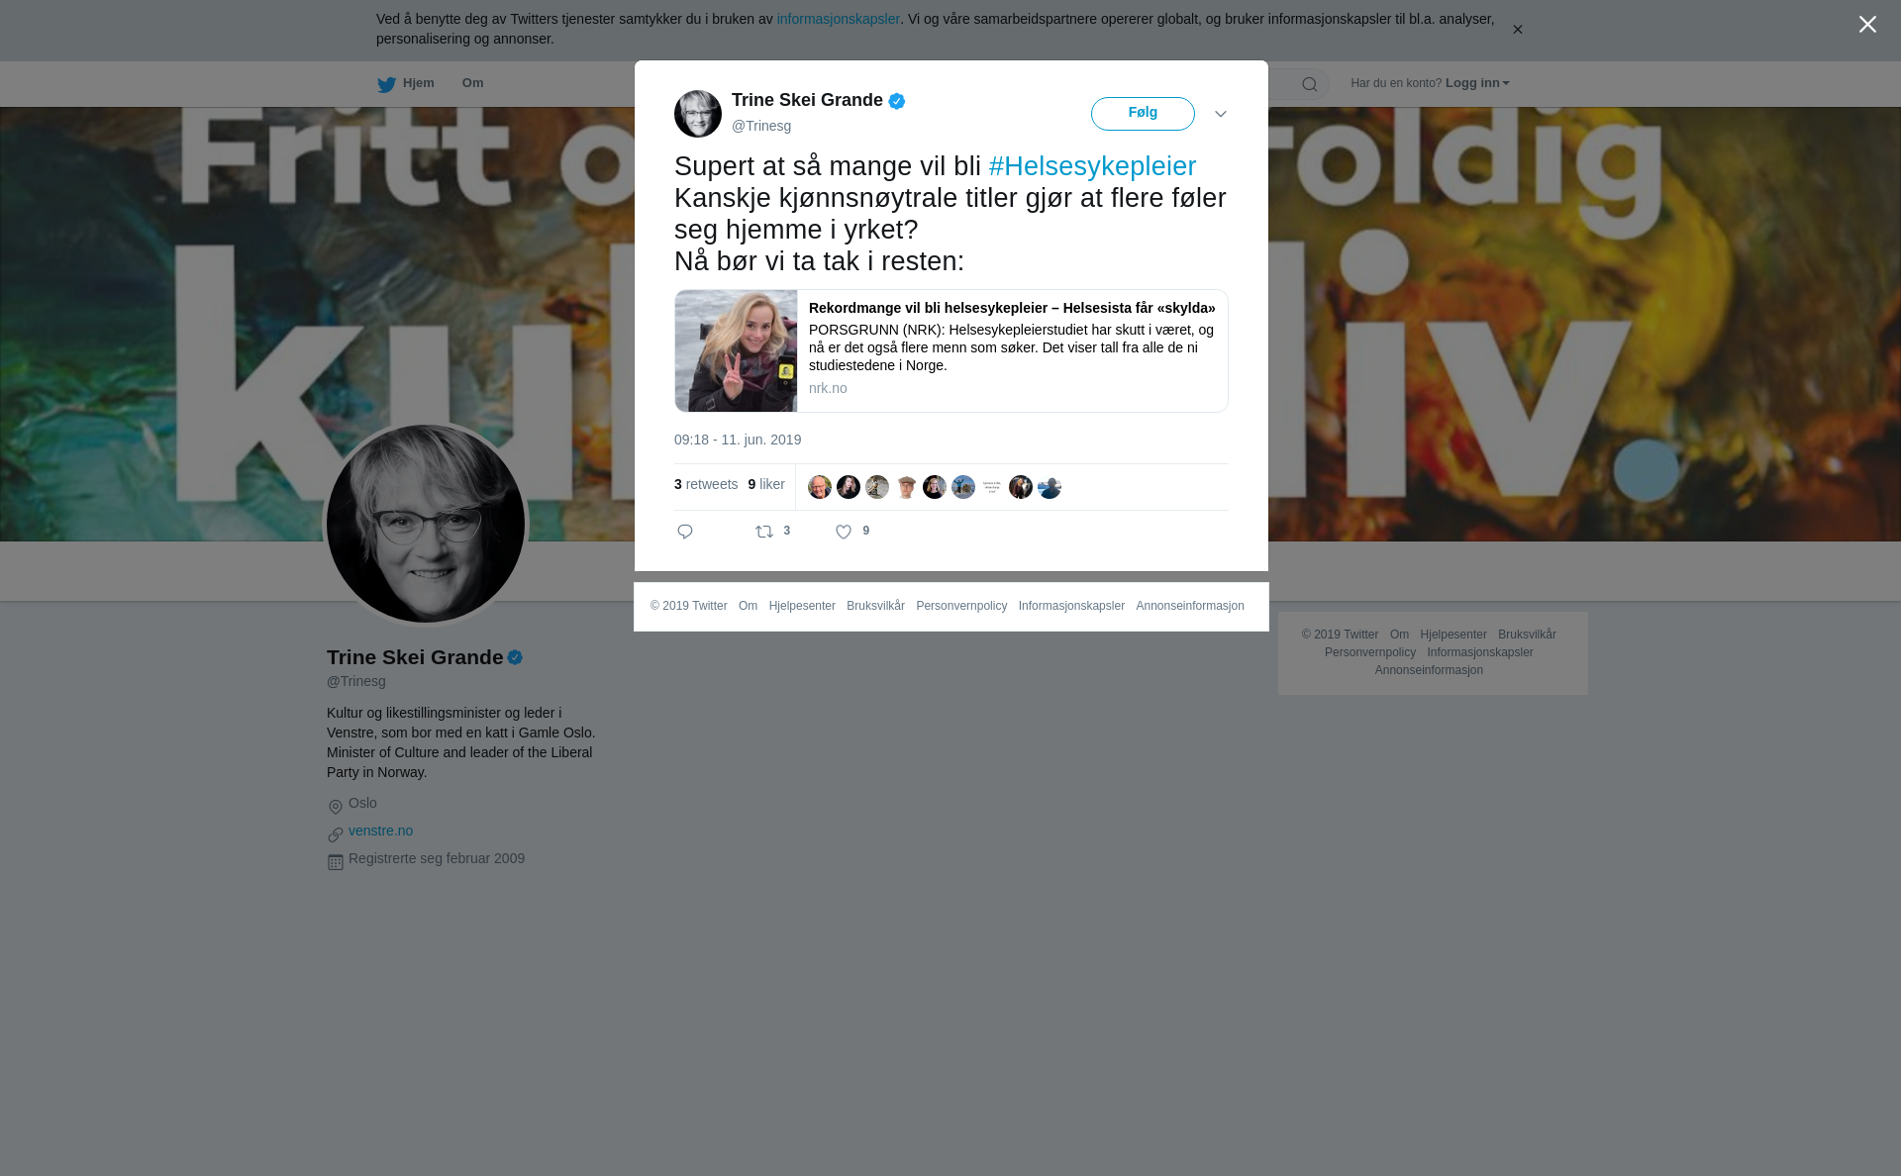Click the informasjonskapsler link in banner
Image resolution: width=1901 pixels, height=1176 pixels.
(x=838, y=19)
